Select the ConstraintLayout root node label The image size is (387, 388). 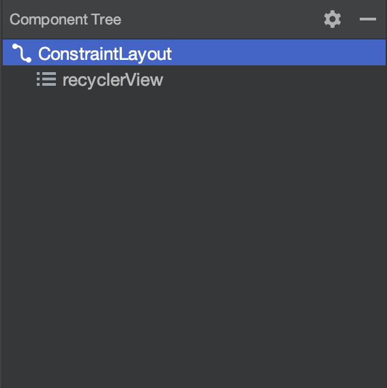click(105, 54)
